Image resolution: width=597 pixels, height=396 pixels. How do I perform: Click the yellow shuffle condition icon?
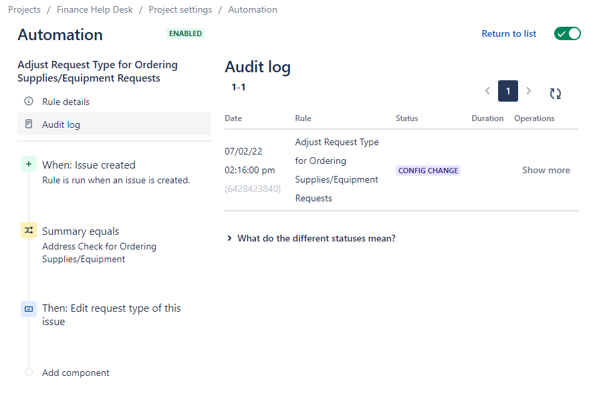click(29, 230)
